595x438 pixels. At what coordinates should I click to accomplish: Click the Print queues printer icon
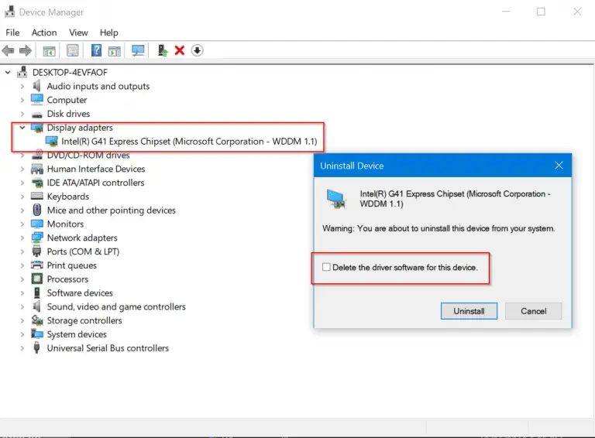[x=37, y=265]
